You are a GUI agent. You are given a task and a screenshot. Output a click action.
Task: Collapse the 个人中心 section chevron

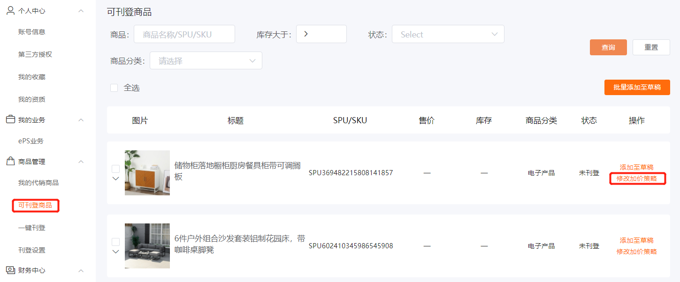81,11
